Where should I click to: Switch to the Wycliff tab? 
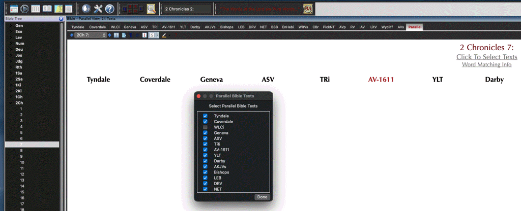pyautogui.click(x=387, y=27)
